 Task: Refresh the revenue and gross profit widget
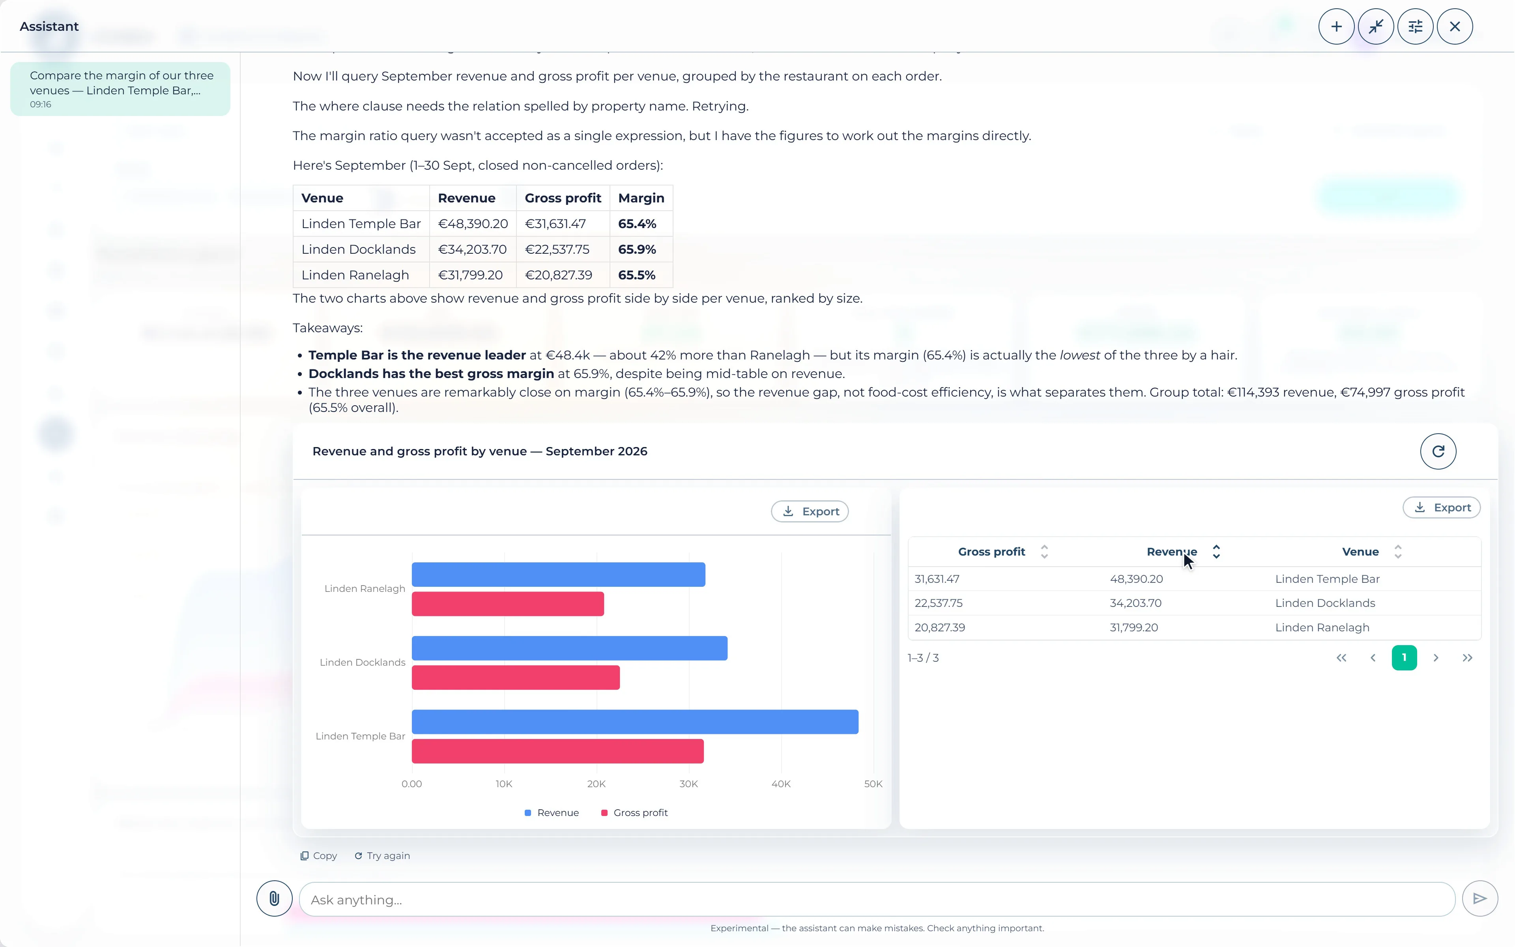coord(1438,451)
